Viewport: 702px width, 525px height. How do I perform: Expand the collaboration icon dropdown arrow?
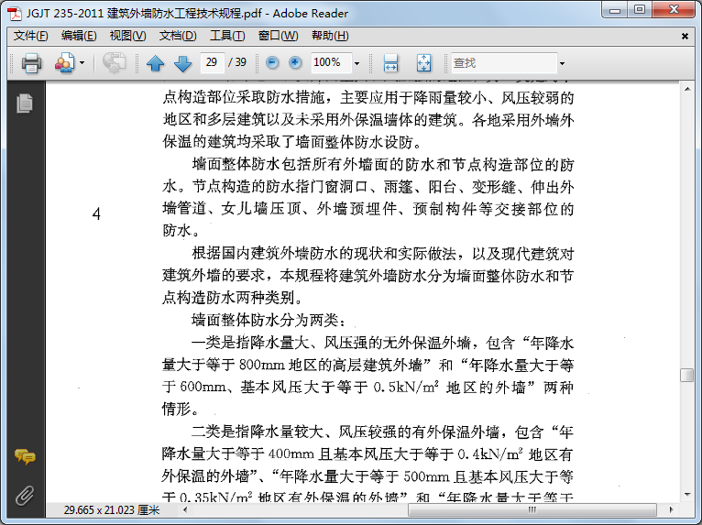[x=82, y=62]
